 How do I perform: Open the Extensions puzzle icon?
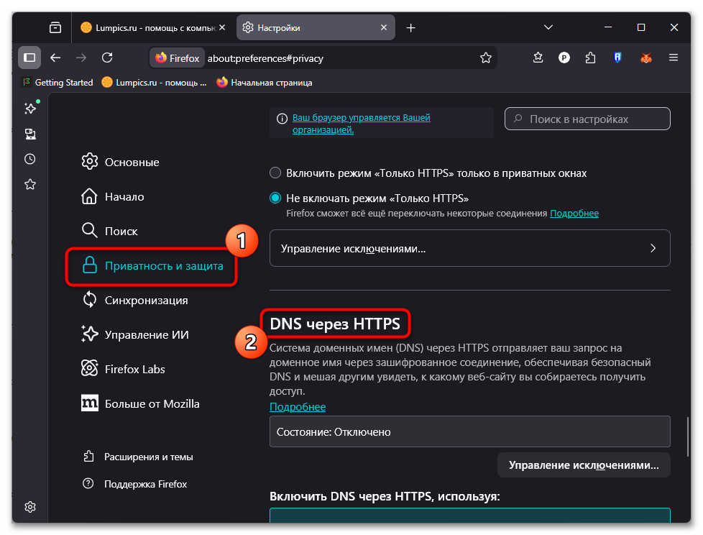pyautogui.click(x=590, y=58)
